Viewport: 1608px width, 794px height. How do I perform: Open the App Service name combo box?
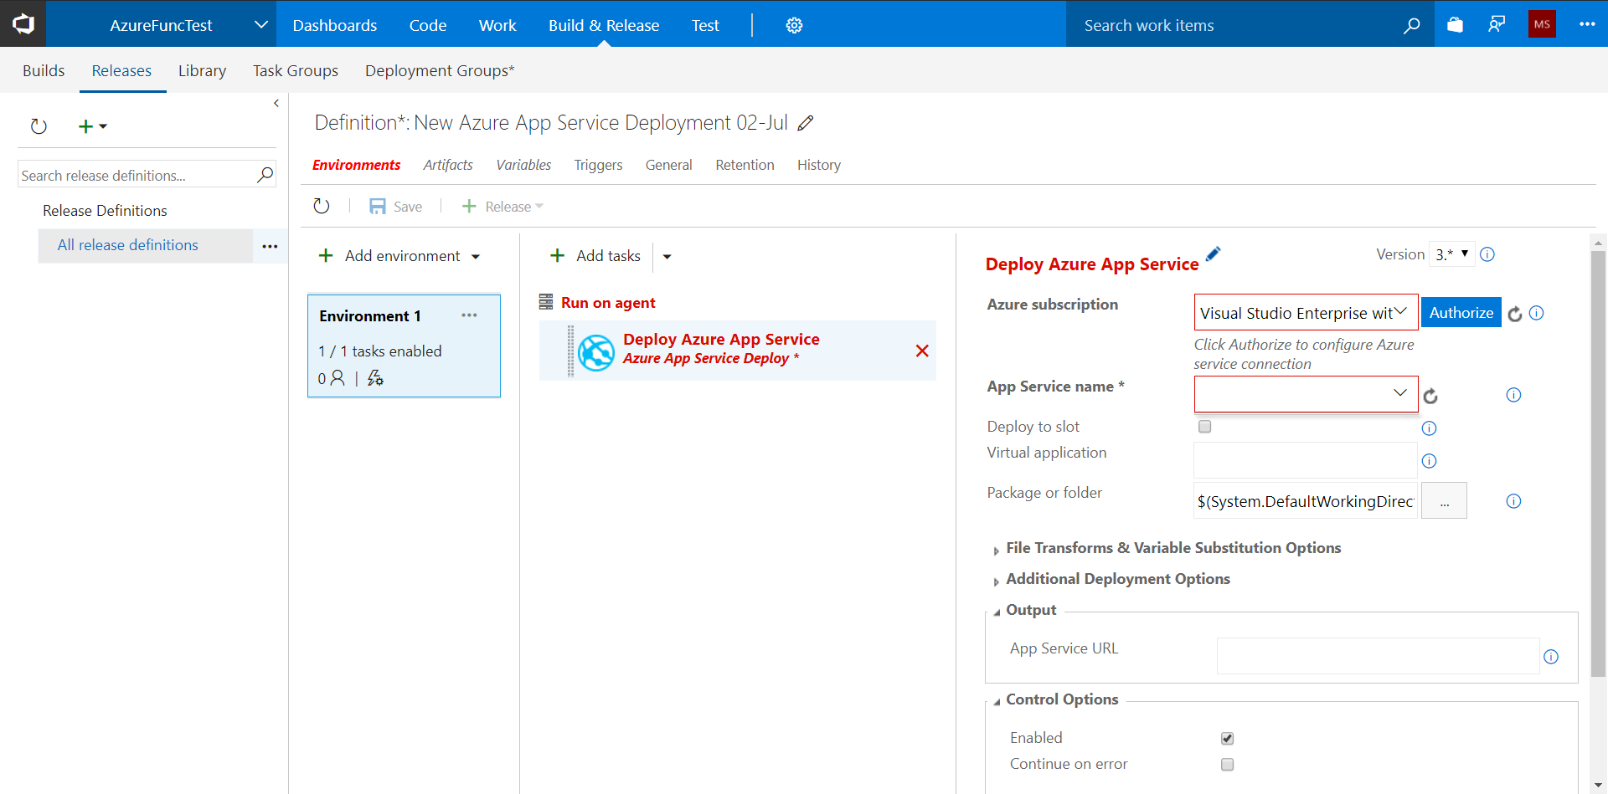coord(1306,394)
